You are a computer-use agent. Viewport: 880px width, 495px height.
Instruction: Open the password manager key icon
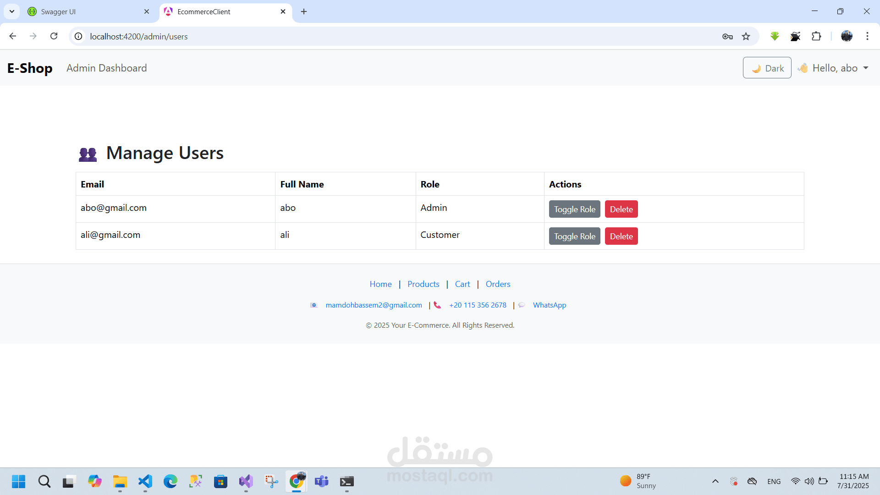coord(727,37)
